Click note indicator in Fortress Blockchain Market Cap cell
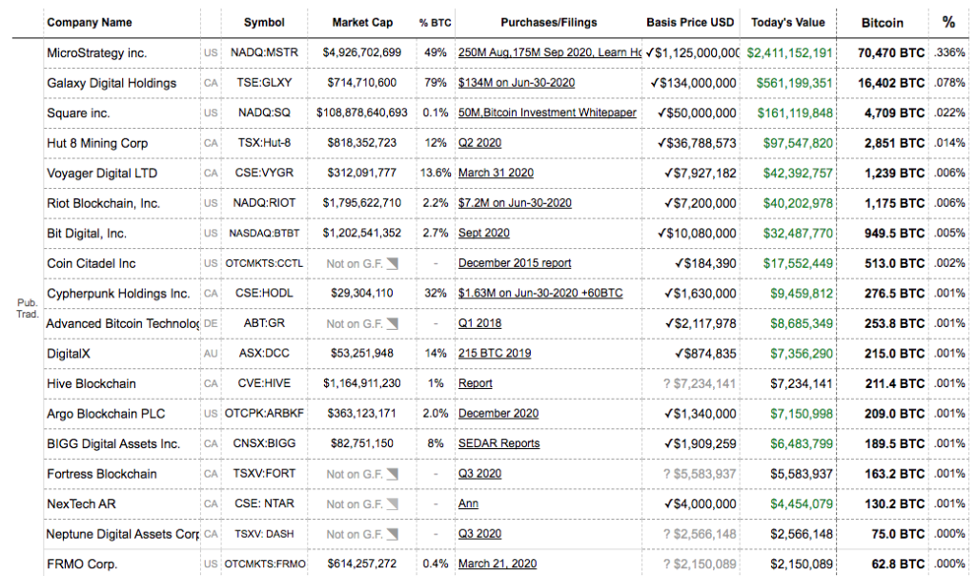Viewport: 976px width, 576px height. (392, 474)
